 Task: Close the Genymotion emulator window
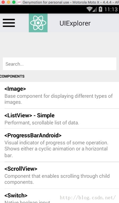[x=3, y=2]
